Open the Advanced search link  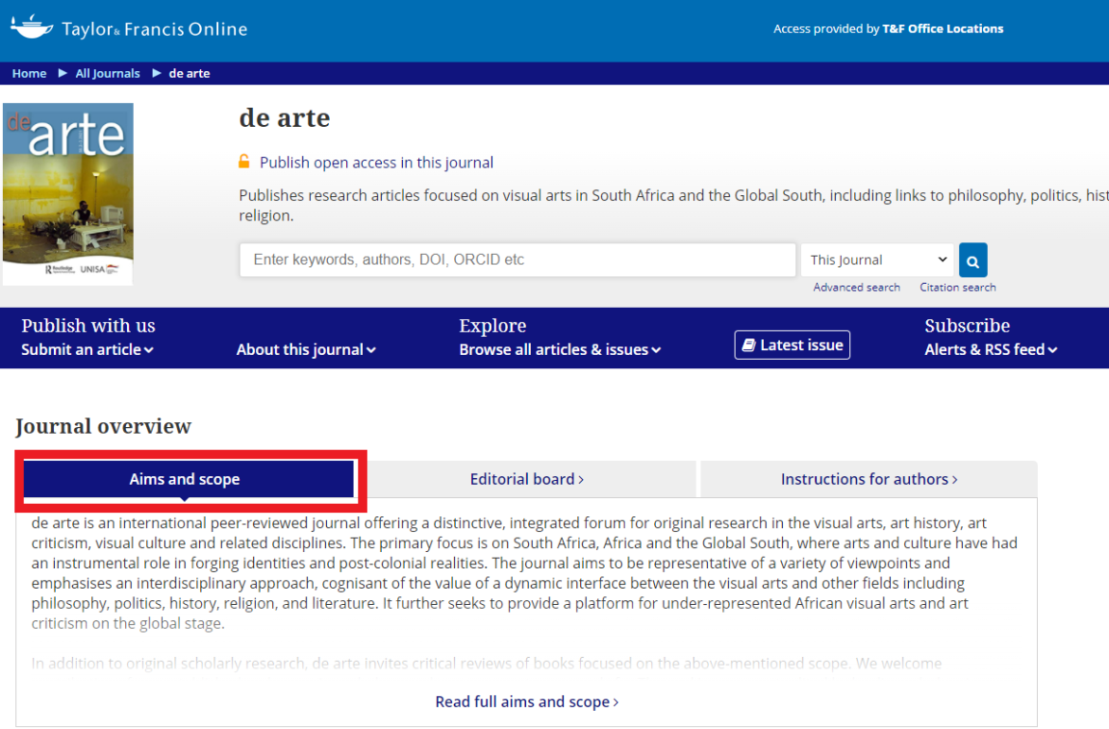[x=857, y=288]
